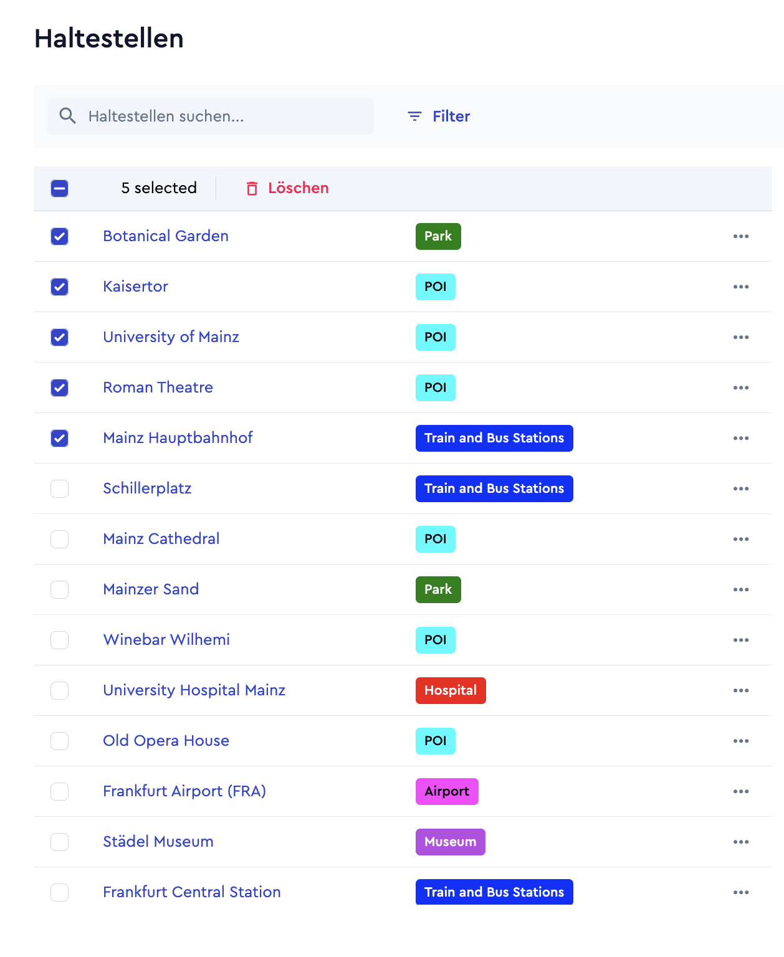Click the magnifier search icon
Screen dimensions: 784x957
(67, 116)
